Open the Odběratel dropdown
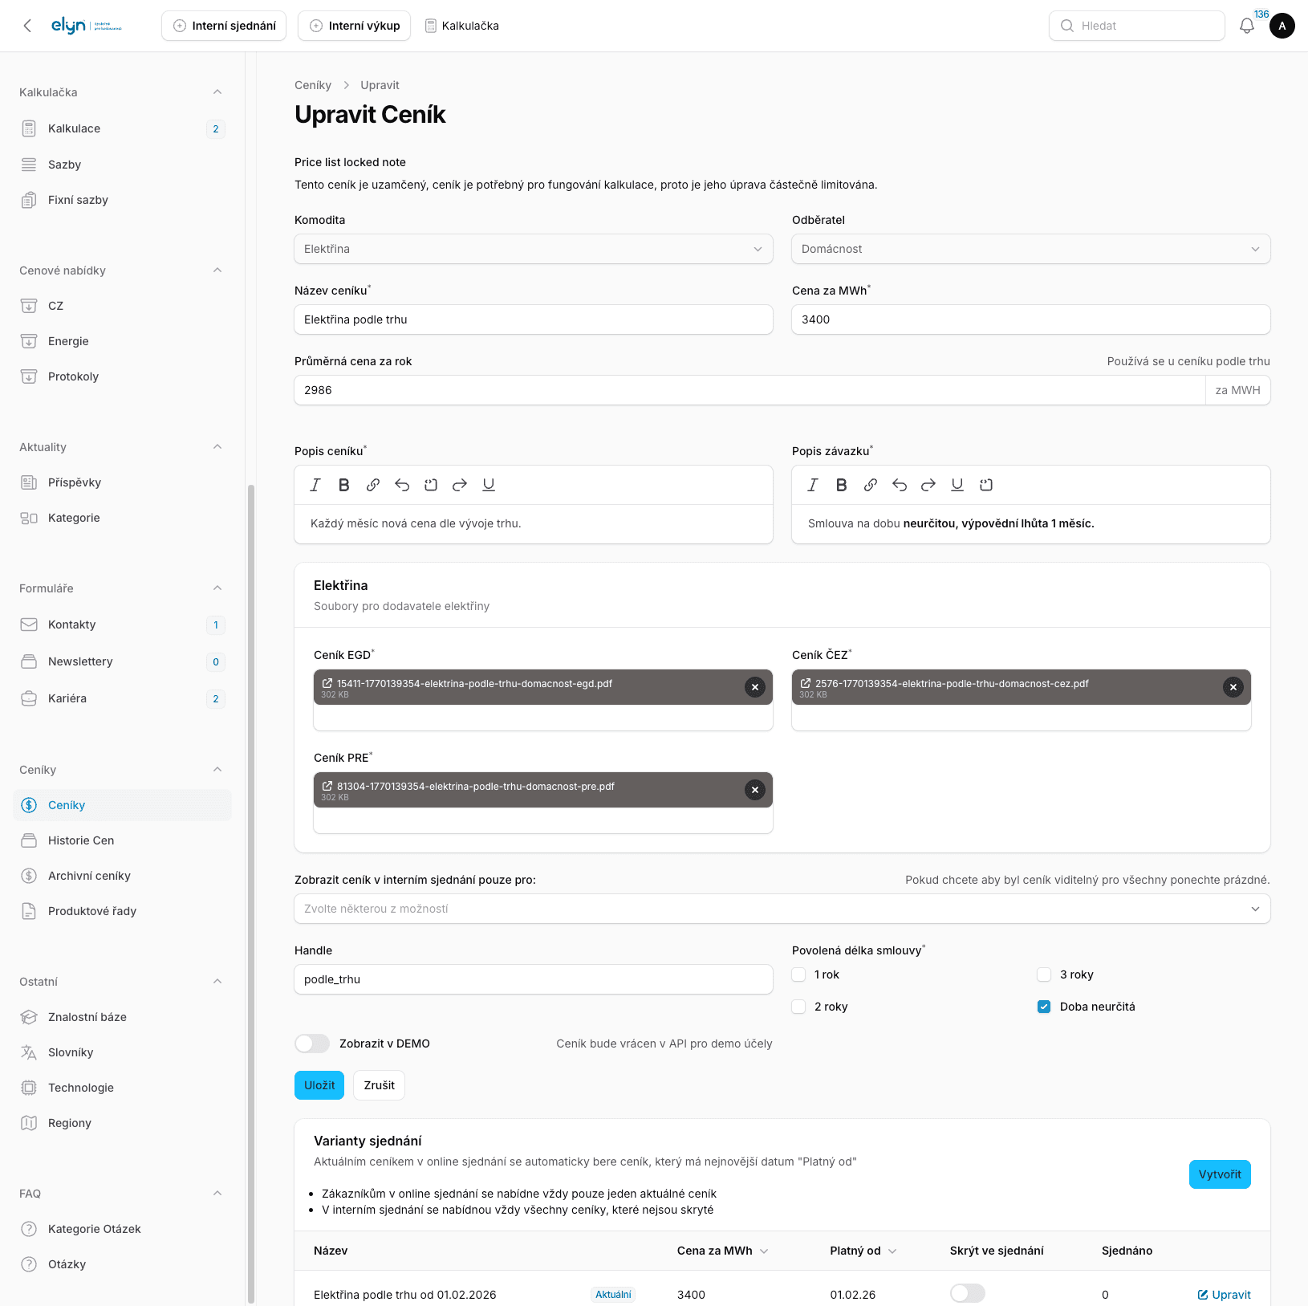This screenshot has width=1308, height=1306. (1030, 249)
